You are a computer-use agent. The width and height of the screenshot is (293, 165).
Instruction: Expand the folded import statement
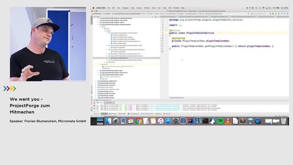point(180,25)
